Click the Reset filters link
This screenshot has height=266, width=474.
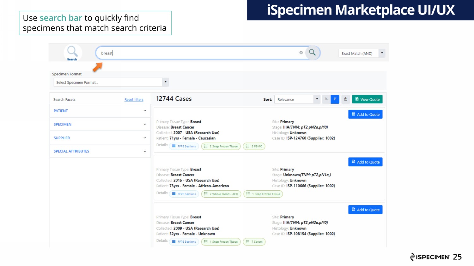coord(134,100)
